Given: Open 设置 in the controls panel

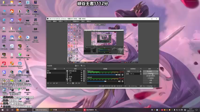Looking at the screenshot, I should pyautogui.click(x=151, y=80).
